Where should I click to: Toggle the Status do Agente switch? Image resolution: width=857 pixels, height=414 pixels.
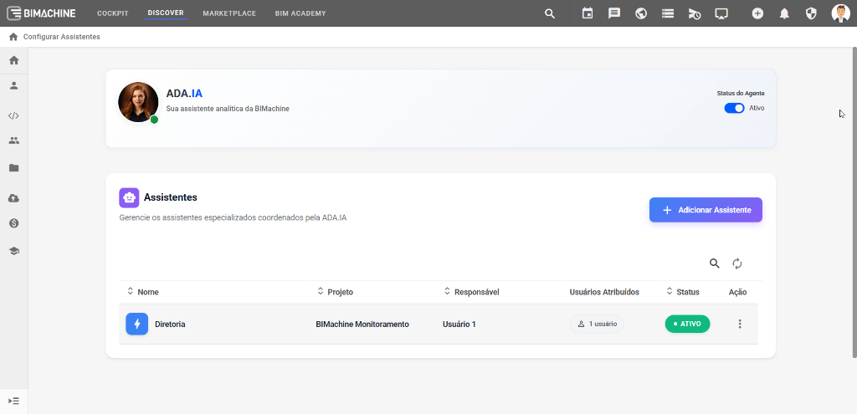pos(734,108)
